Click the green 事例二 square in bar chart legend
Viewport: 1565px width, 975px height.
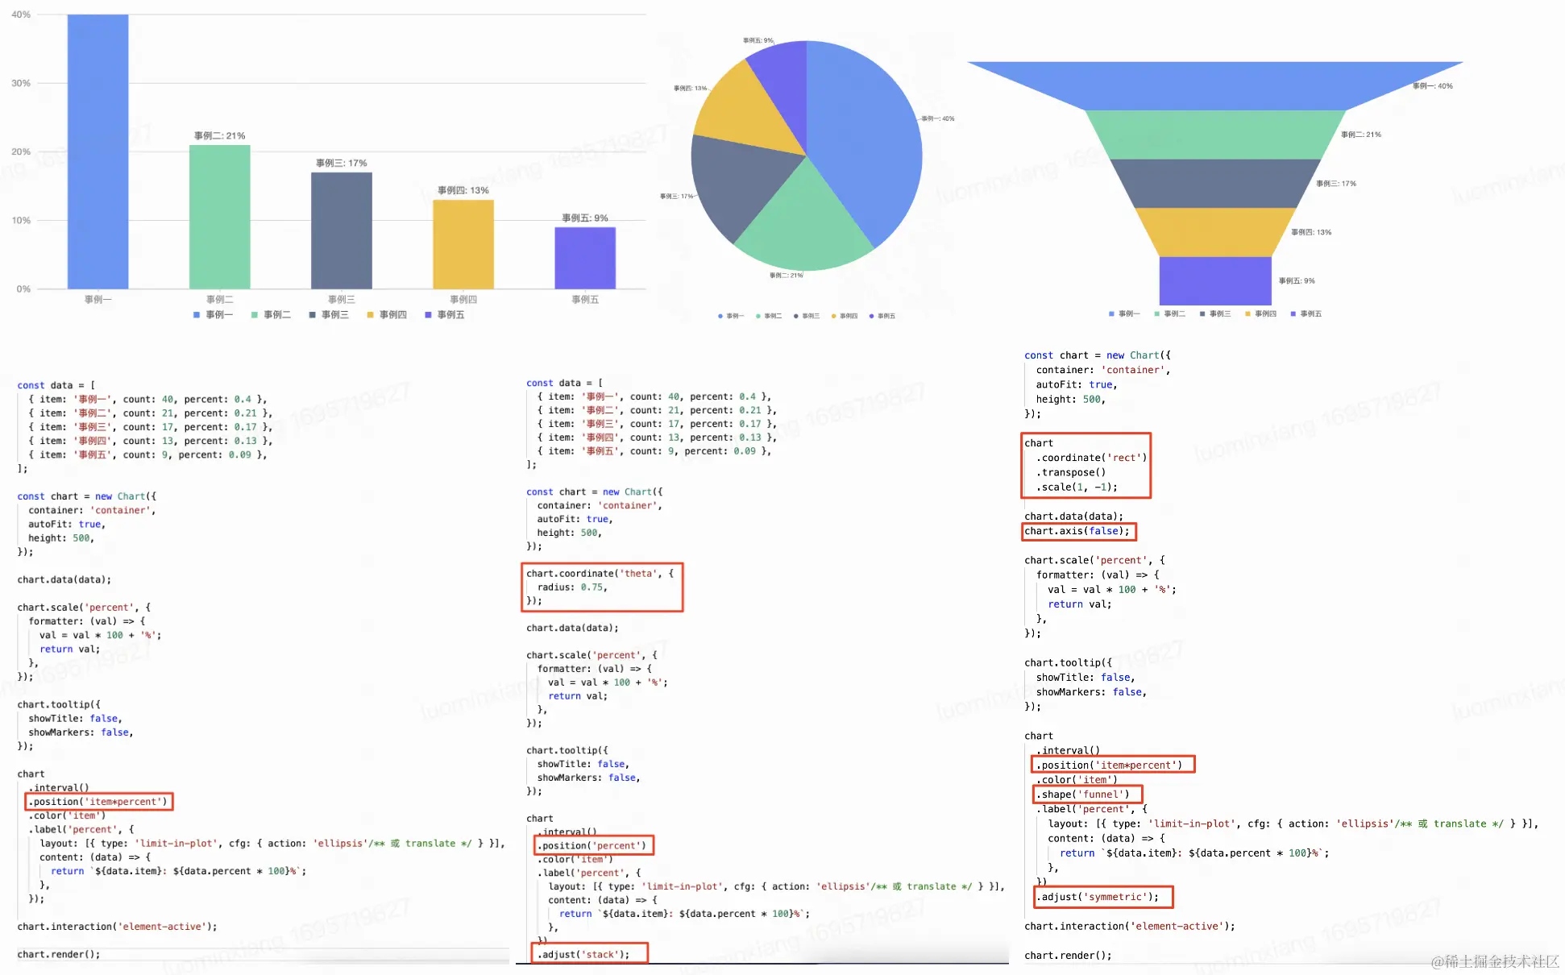(x=255, y=315)
